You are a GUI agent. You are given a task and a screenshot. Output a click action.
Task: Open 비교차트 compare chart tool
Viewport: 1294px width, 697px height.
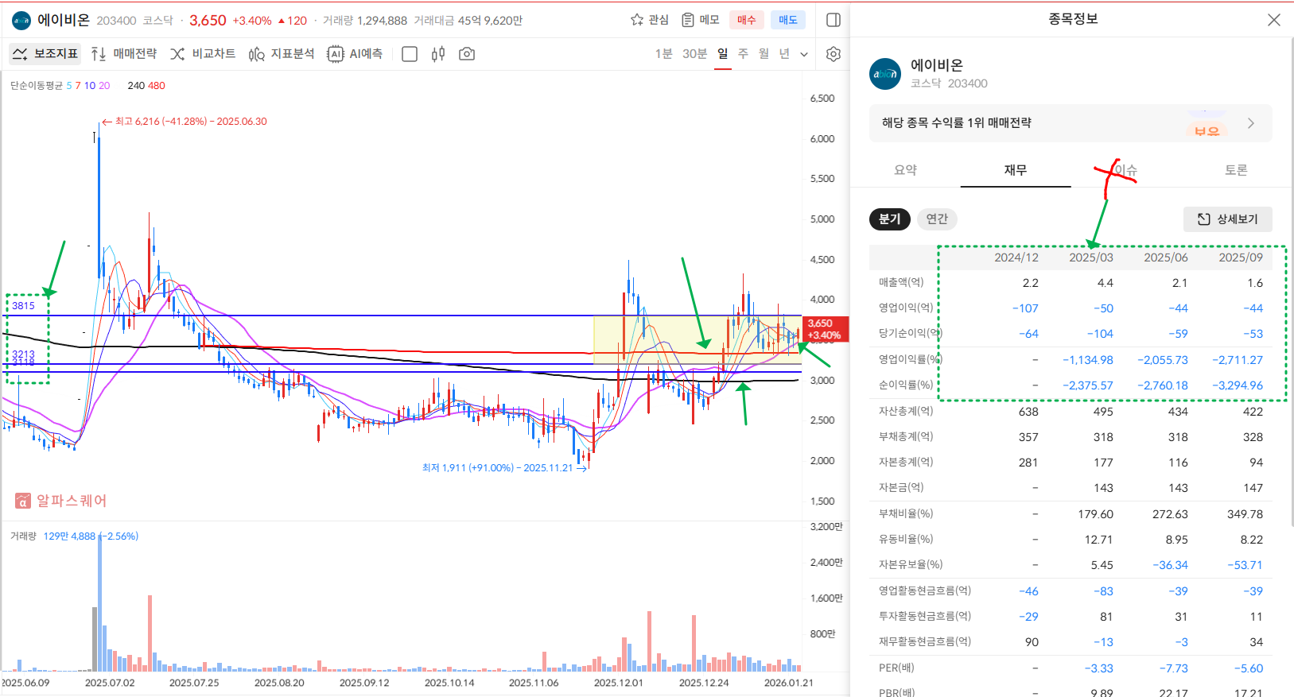[x=203, y=54]
